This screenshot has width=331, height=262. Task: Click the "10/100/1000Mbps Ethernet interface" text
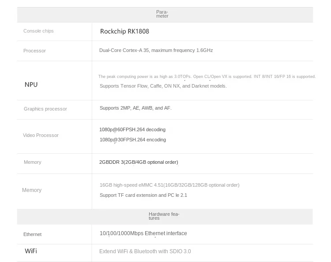click(143, 233)
